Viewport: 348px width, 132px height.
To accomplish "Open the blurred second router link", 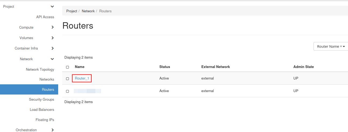I will pos(87,91).
